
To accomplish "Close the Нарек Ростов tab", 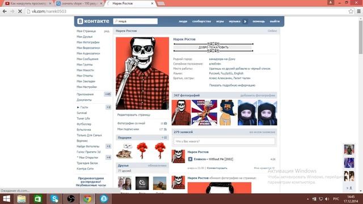I will coord(152,3).
